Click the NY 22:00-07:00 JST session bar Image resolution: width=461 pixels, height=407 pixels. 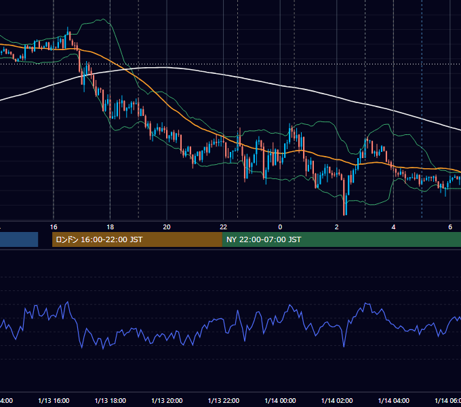(341, 239)
